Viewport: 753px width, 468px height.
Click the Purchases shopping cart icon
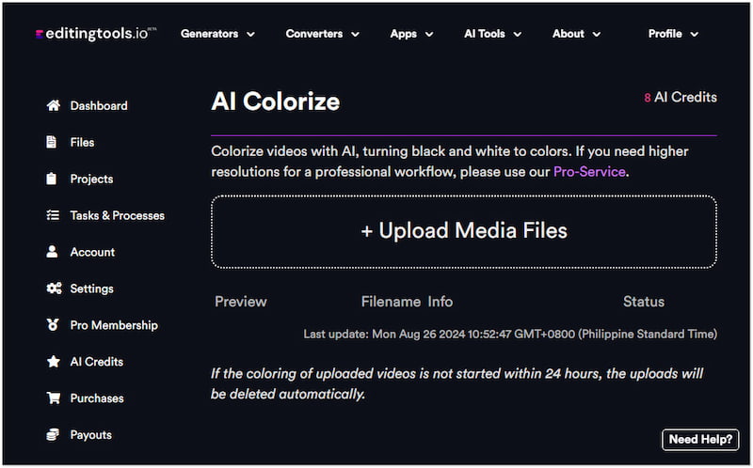(53, 399)
